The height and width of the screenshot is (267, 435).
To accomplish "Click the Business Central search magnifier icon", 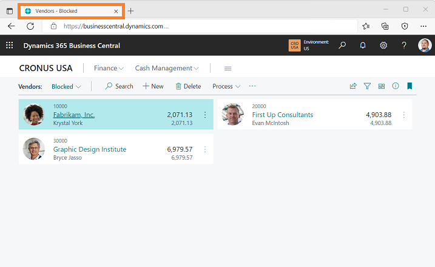I will click(342, 46).
